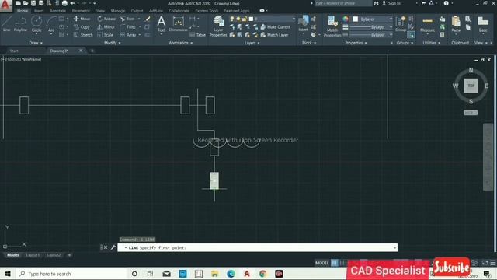Image resolution: width=497 pixels, height=280 pixels.
Task: Switch to the Start file tab
Action: pos(14,51)
